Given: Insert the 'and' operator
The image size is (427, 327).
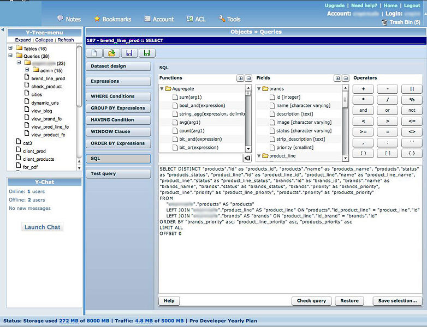Looking at the screenshot, I should pos(363,110).
